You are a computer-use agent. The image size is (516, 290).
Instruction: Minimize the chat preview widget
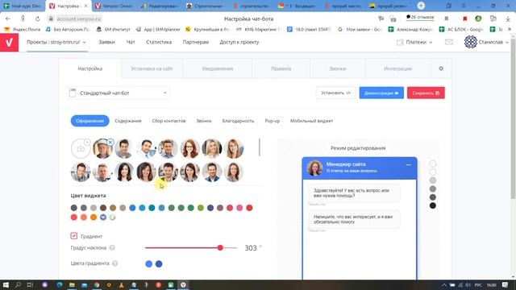[x=409, y=164]
